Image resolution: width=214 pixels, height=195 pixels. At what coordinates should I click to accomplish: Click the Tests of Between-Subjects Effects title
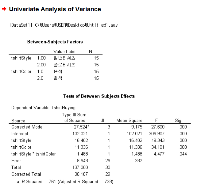click(x=99, y=96)
